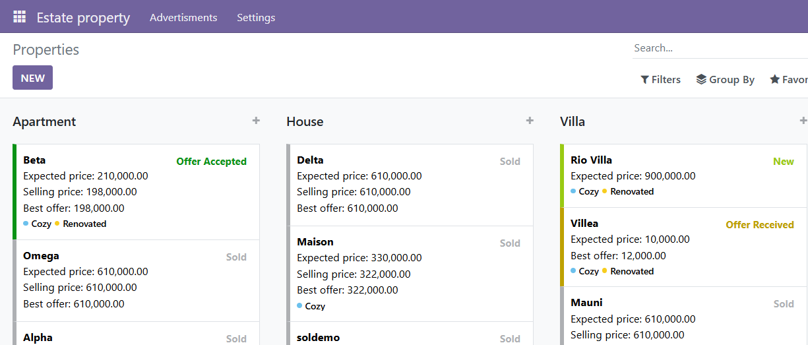Focus the Search input field
808x345 pixels.
(719, 48)
